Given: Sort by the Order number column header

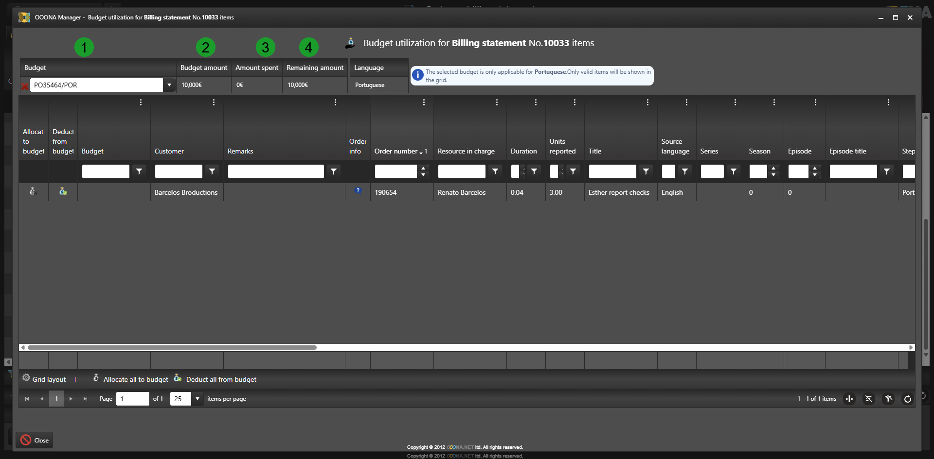Looking at the screenshot, I should (x=397, y=152).
